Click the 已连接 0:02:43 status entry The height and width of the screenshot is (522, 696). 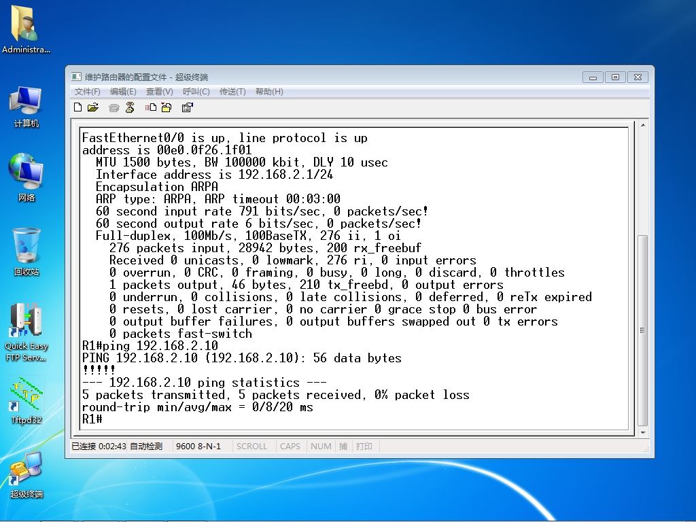point(99,446)
